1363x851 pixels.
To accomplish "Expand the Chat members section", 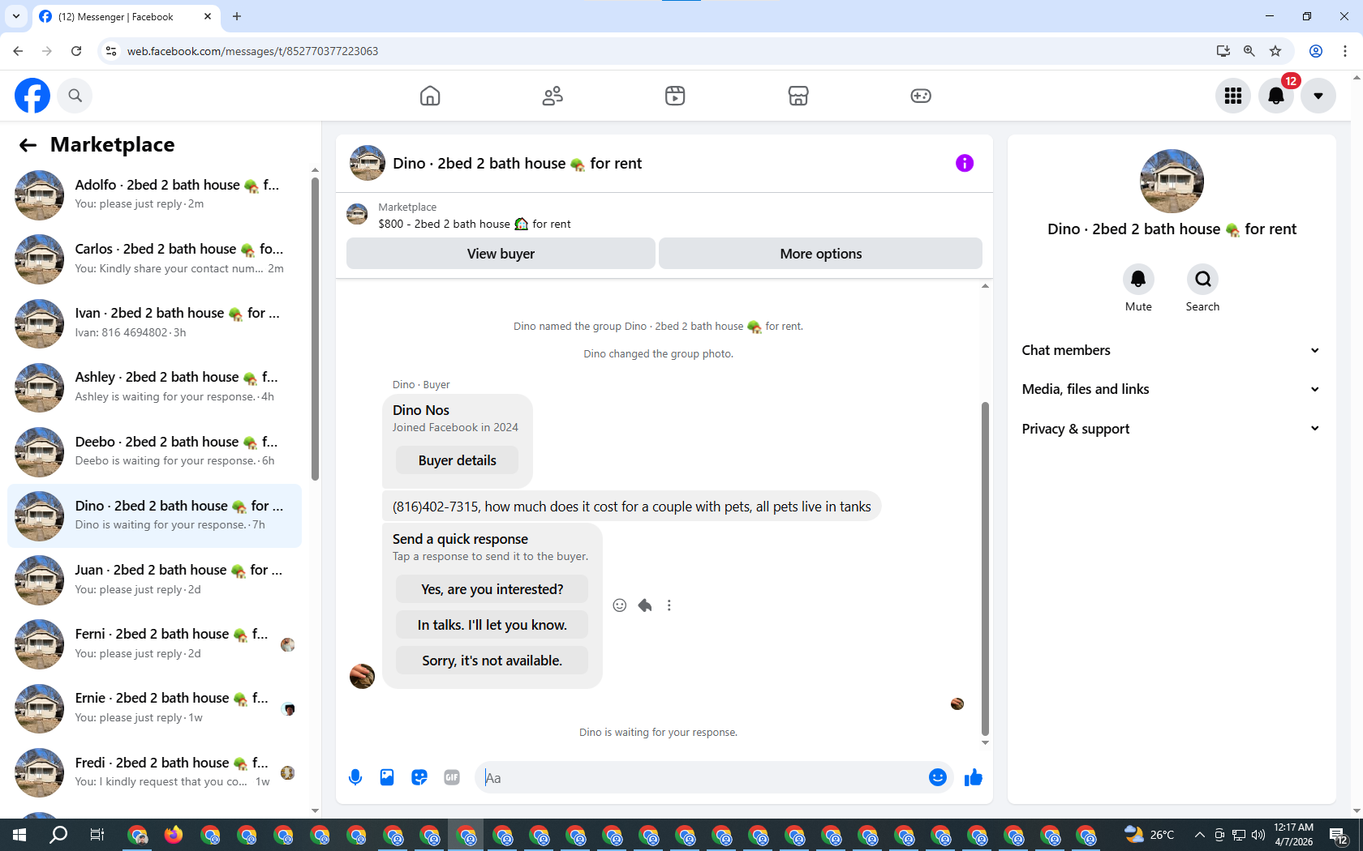I will (x=1171, y=350).
